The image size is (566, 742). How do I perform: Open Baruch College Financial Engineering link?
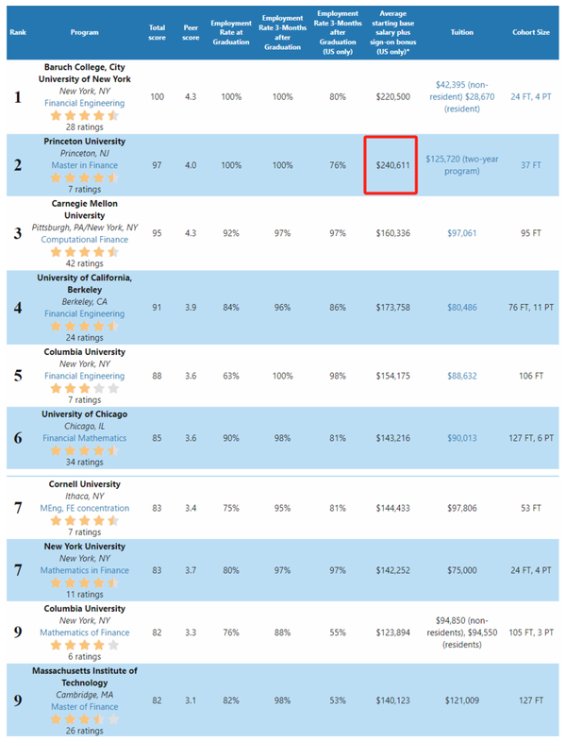tap(85, 103)
